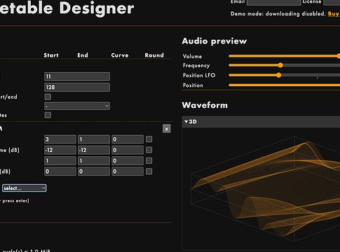
Task: Click the 'Curve' column header
Action: tap(120, 55)
